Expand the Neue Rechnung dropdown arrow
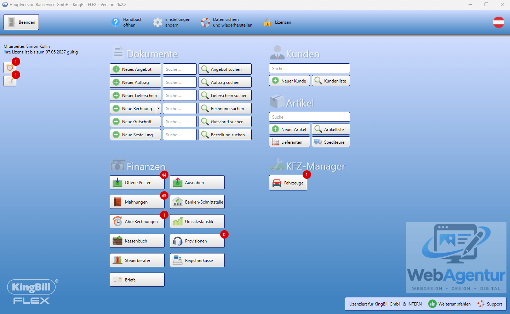510x314 pixels. click(x=158, y=109)
